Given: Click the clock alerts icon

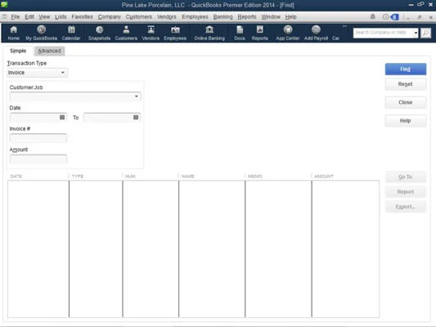Looking at the screenshot, I should pyautogui.click(x=385, y=16).
